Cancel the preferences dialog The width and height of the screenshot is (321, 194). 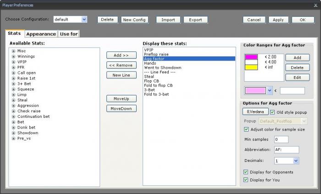(254, 20)
